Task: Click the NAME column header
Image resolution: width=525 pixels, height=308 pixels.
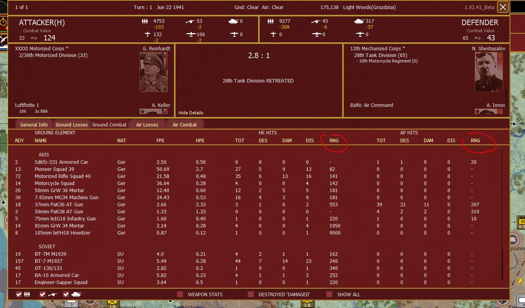Action: point(41,141)
